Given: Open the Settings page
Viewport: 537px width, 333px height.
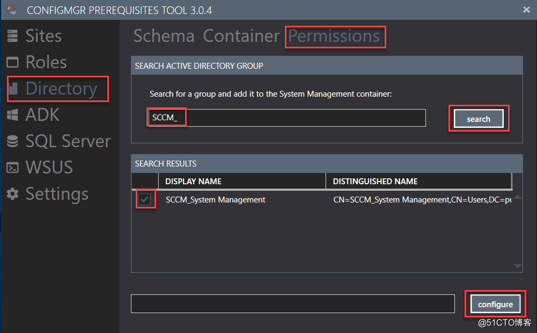Looking at the screenshot, I should (57, 194).
